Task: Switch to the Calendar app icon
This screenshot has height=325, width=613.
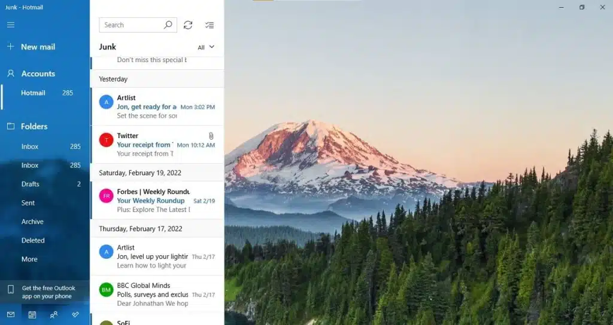Action: click(x=32, y=314)
